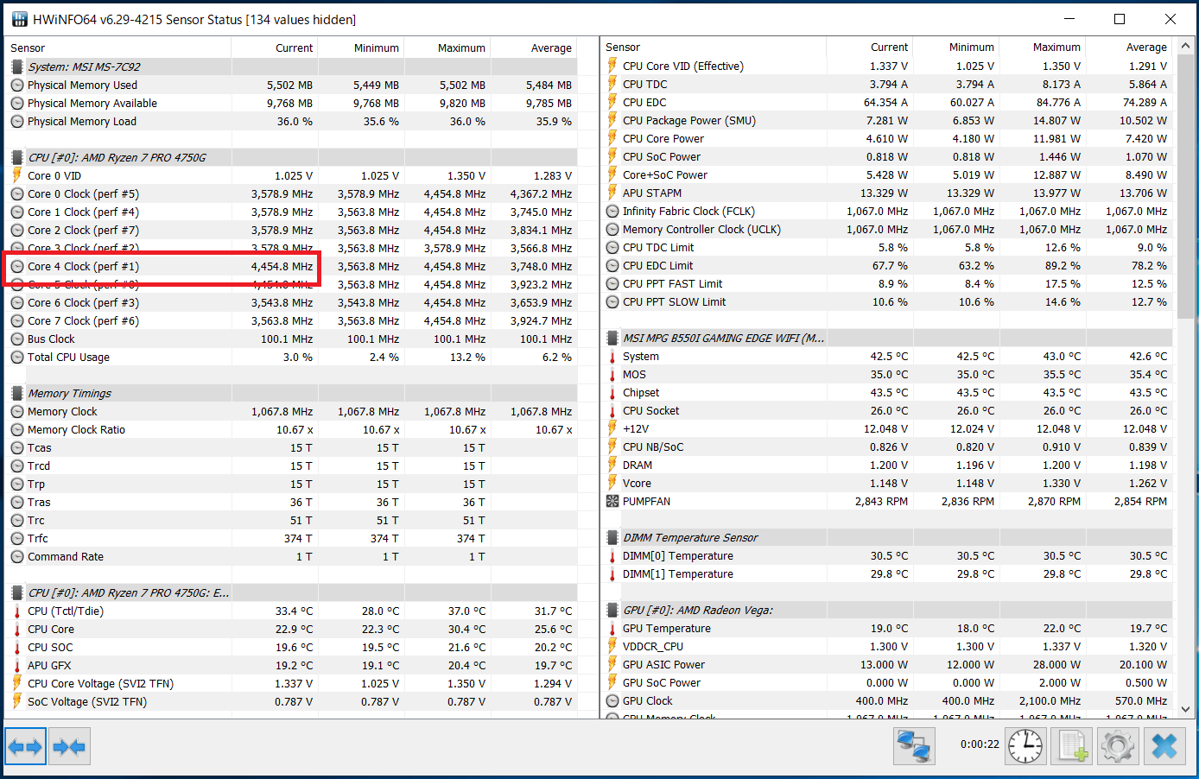Click scrollbar up arrow in right pane
This screenshot has width=1199, height=779.
point(1185,45)
